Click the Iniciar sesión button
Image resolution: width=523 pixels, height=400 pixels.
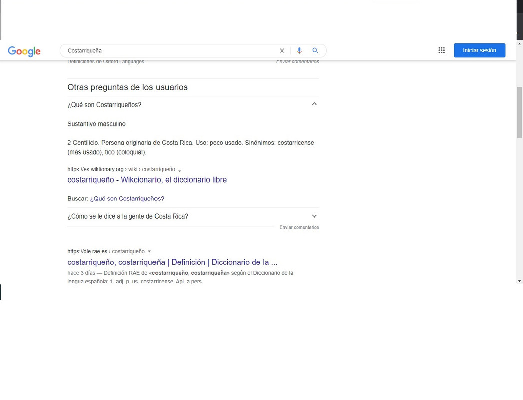click(479, 50)
